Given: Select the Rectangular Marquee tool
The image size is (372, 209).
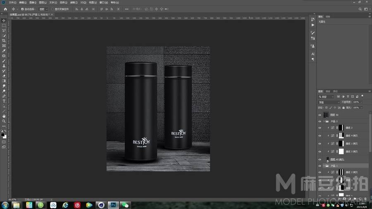Looking at the screenshot, I should (x=4, y=26).
